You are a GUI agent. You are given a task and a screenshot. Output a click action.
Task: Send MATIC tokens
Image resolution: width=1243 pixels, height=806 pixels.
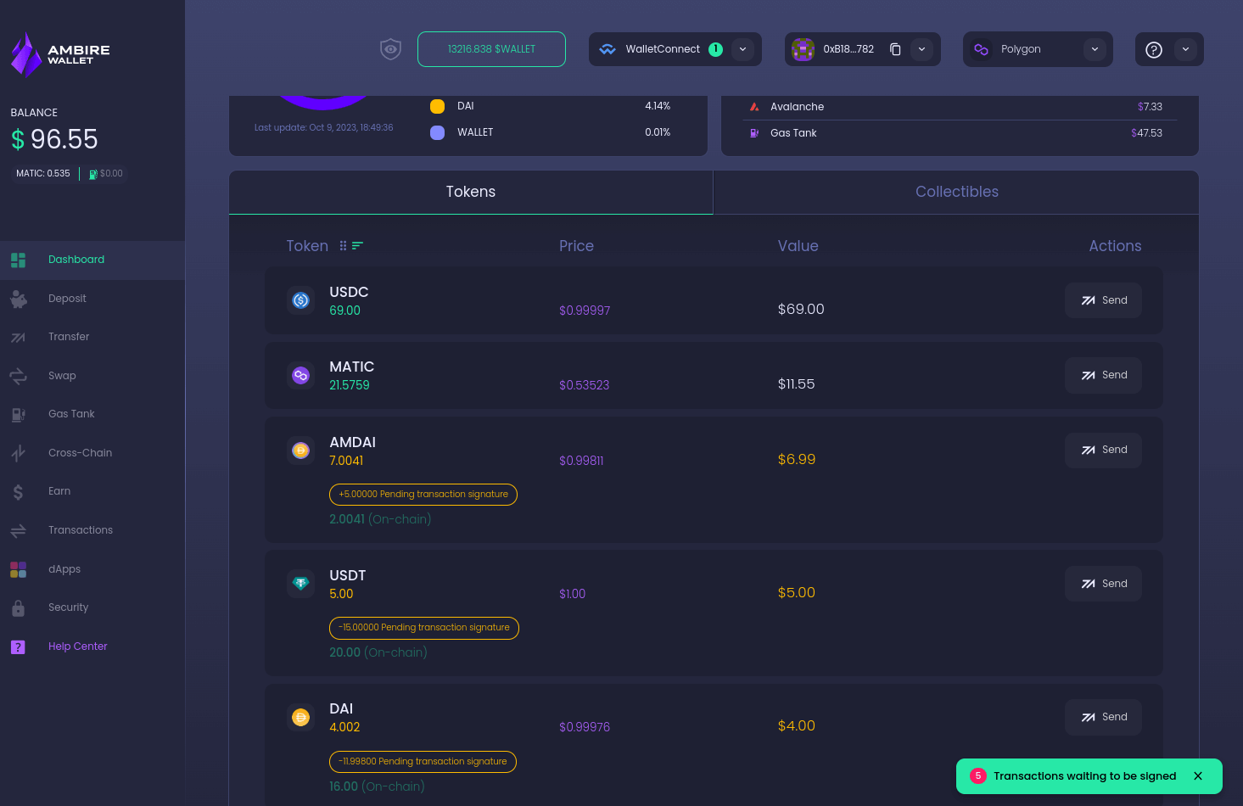click(1103, 375)
